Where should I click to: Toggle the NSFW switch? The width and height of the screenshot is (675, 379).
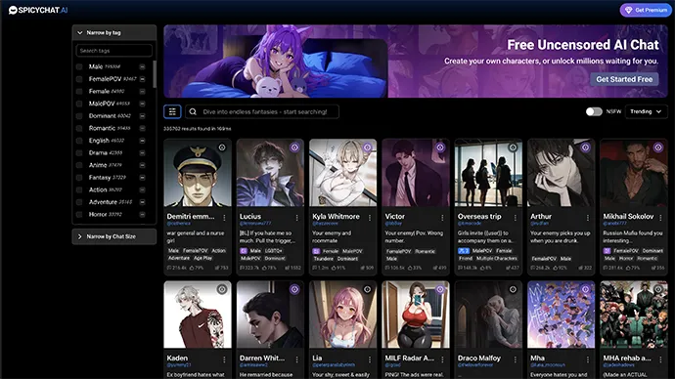point(594,111)
